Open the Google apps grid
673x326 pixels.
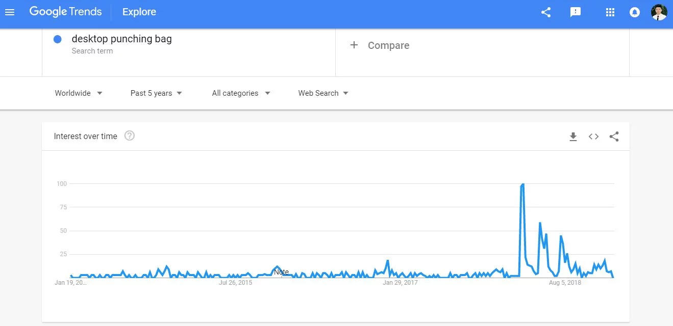pyautogui.click(x=610, y=12)
